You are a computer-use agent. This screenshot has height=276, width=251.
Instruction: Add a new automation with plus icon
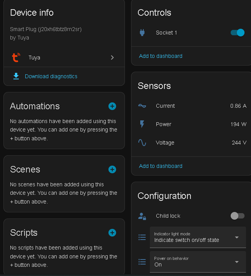click(x=112, y=106)
